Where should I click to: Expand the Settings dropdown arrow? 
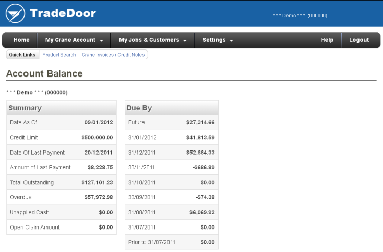point(231,41)
